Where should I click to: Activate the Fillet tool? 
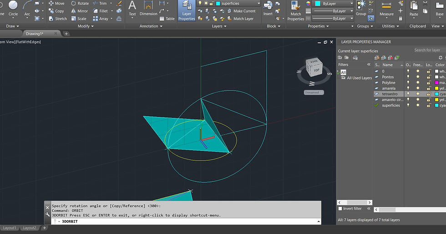click(x=101, y=11)
